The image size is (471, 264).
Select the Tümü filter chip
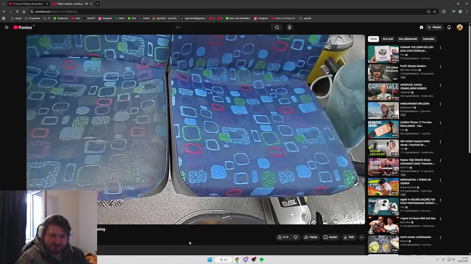373,39
